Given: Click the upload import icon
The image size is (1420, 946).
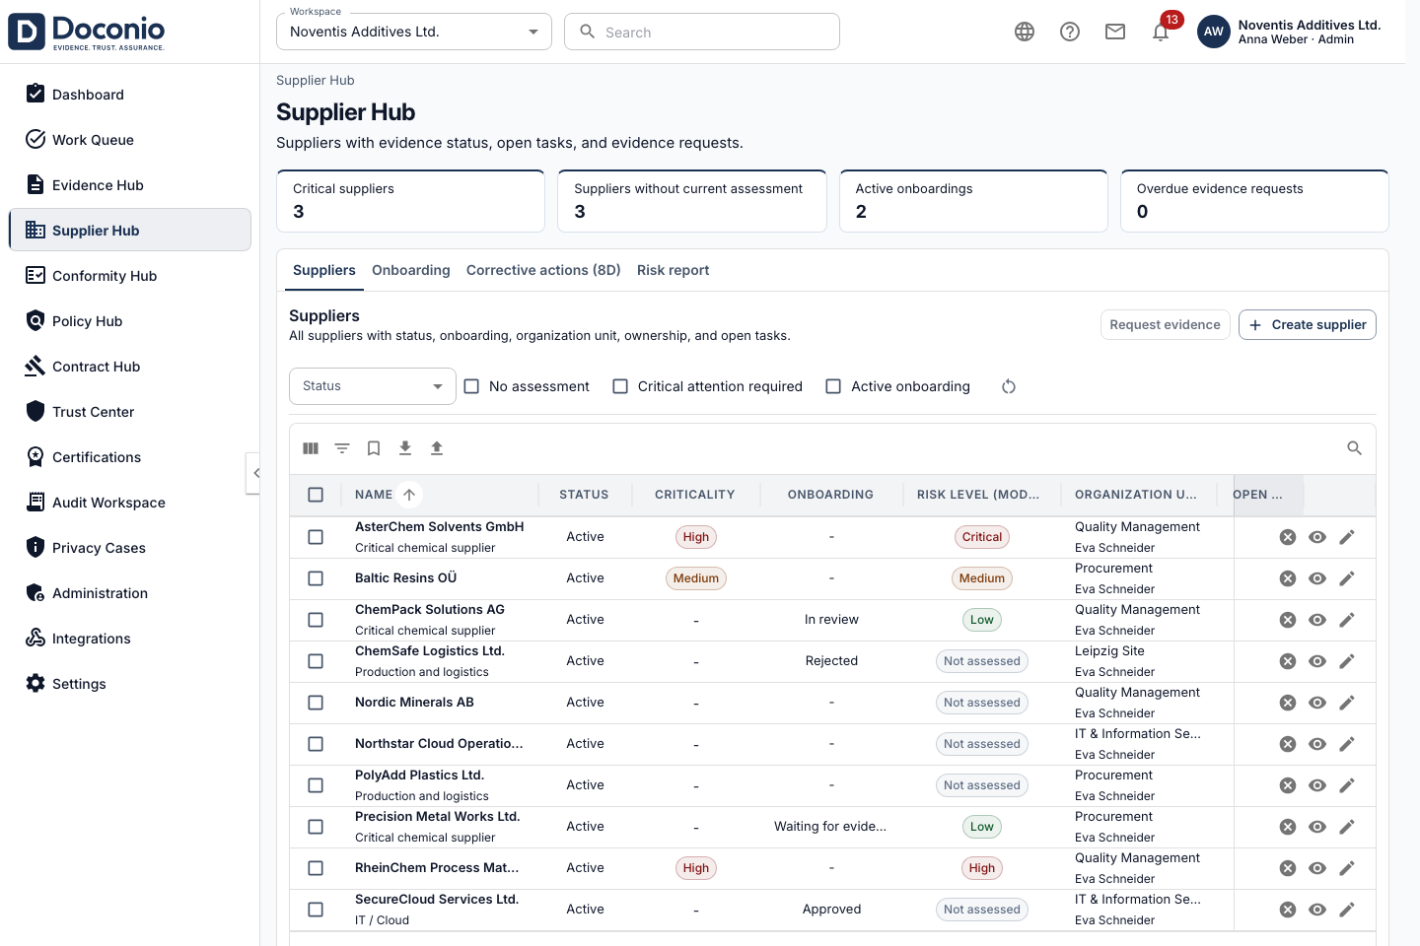Looking at the screenshot, I should click(x=437, y=448).
